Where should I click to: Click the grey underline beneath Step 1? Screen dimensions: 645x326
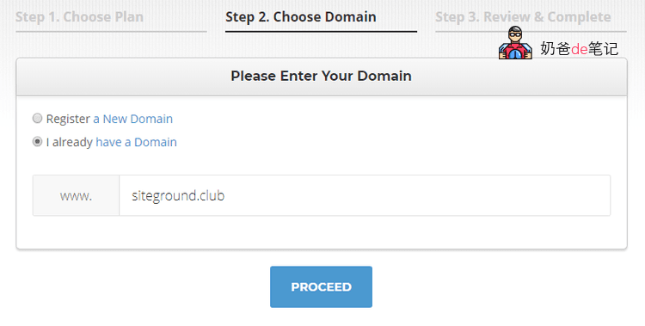point(111,31)
